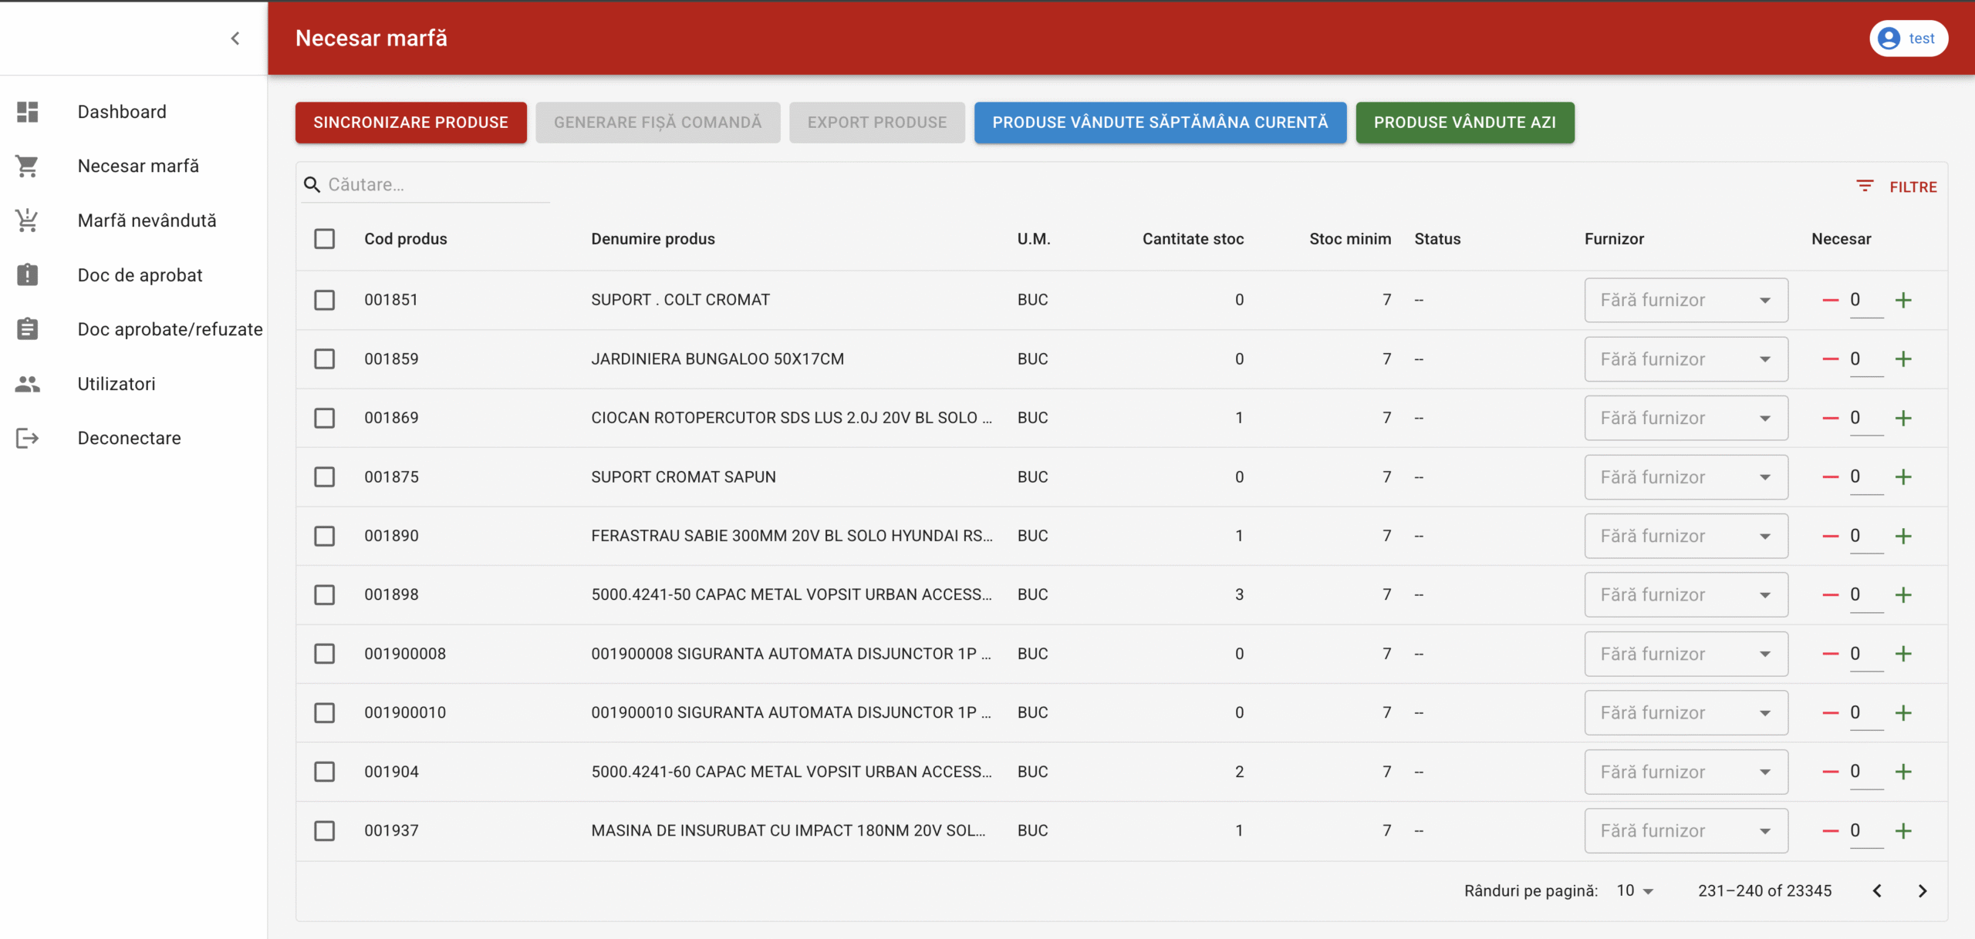
Task: Increase Necesar for product 001851
Action: (x=1903, y=300)
